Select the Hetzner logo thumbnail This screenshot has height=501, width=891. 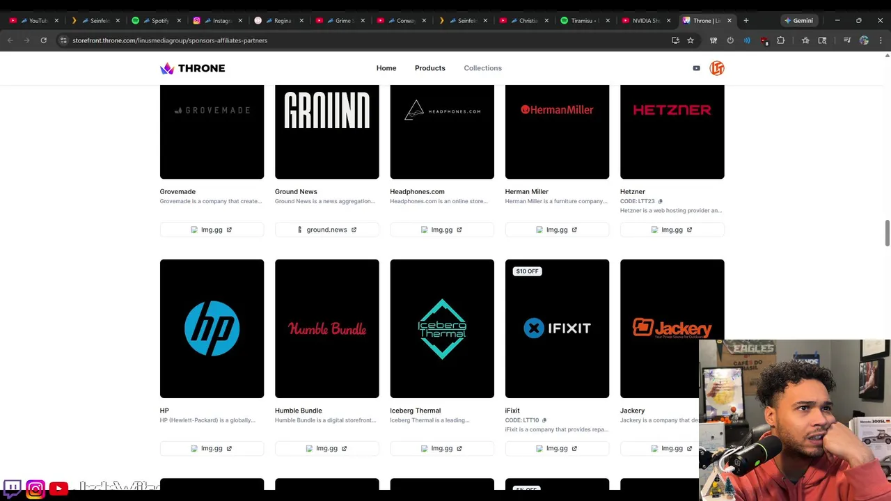pos(672,132)
